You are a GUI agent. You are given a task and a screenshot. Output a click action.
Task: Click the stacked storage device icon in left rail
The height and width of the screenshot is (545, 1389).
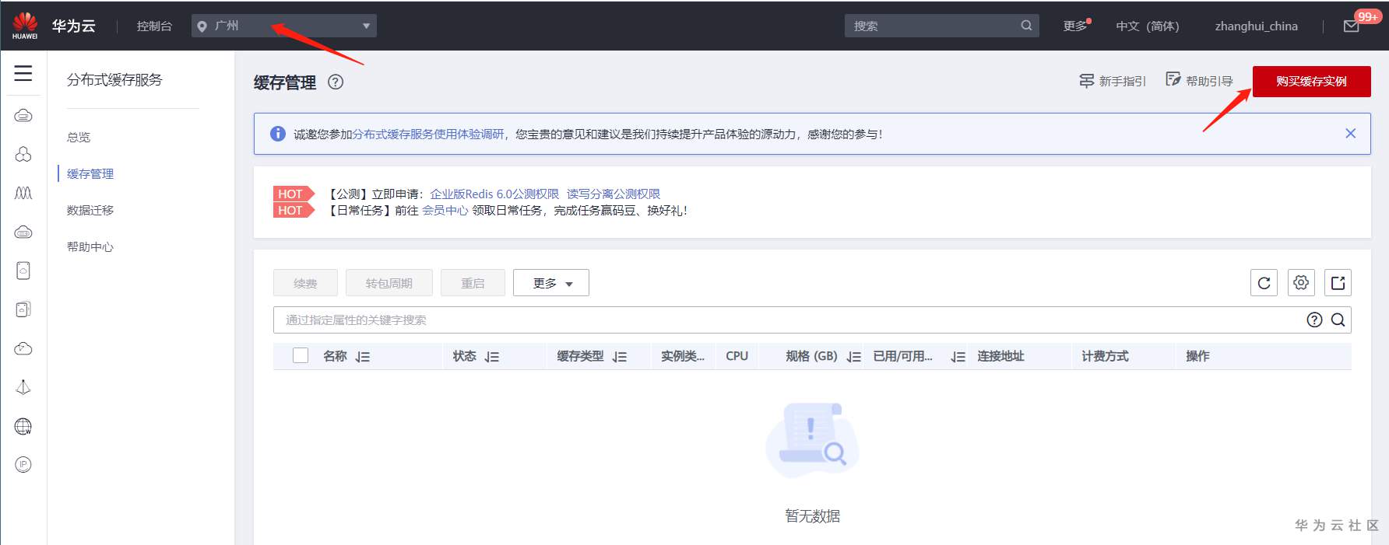tap(23, 309)
